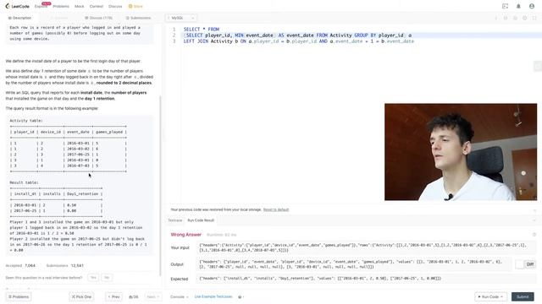Image resolution: width=542 pixels, height=304 pixels.
Task: Switch to the Run Code Result tab
Action: 201,220
